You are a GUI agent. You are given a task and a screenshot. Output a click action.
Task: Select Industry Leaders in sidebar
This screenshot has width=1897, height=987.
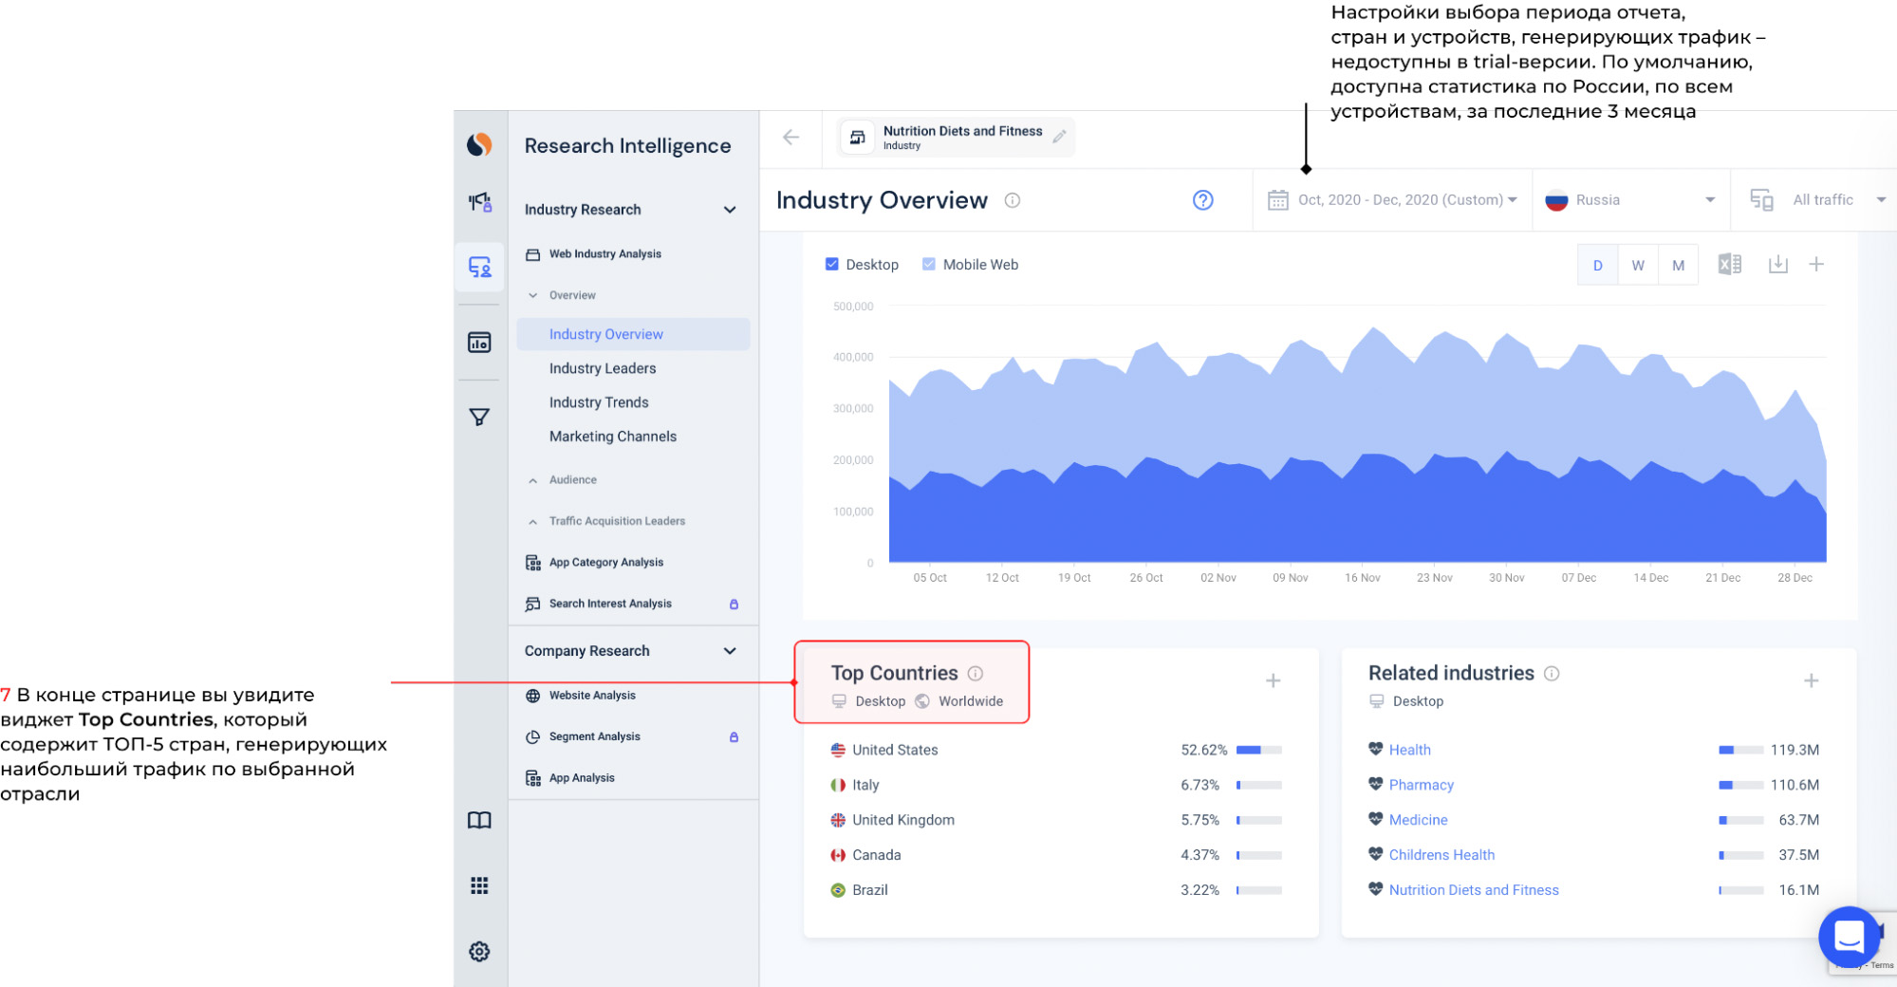(x=603, y=368)
